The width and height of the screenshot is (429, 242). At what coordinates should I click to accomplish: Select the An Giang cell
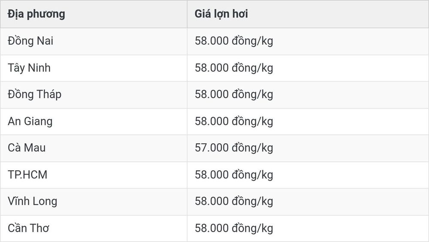[x=94, y=121]
